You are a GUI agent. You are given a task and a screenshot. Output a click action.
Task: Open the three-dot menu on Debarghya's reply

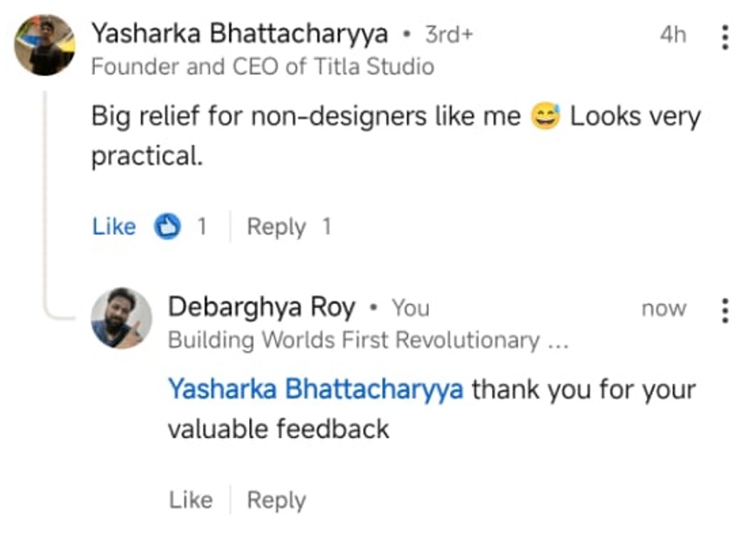[x=724, y=310]
